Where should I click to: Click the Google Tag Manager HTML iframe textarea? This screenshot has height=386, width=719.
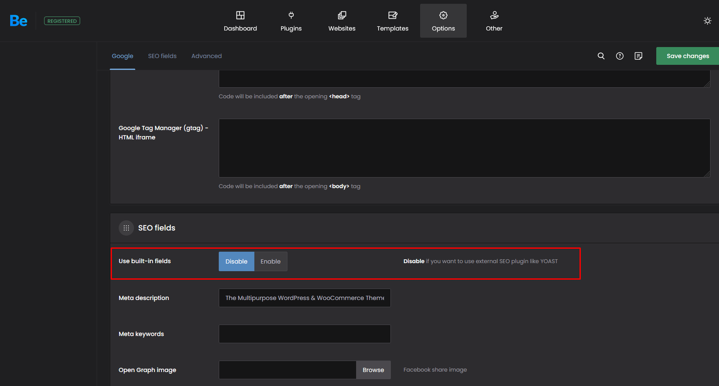pos(465,148)
